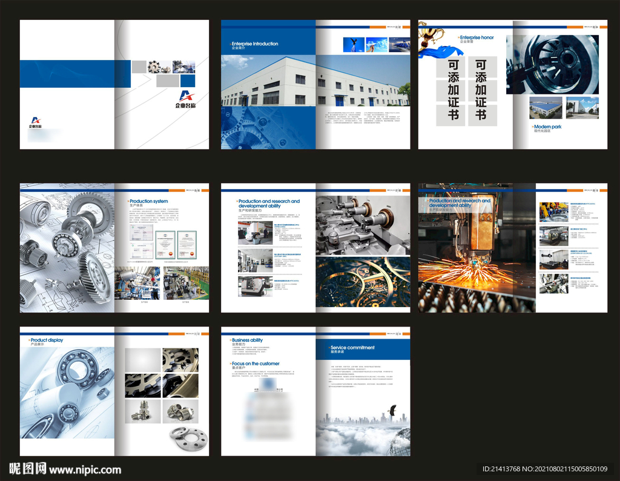Click the 'Business ability' heading
This screenshot has width=620, height=481.
(247, 340)
